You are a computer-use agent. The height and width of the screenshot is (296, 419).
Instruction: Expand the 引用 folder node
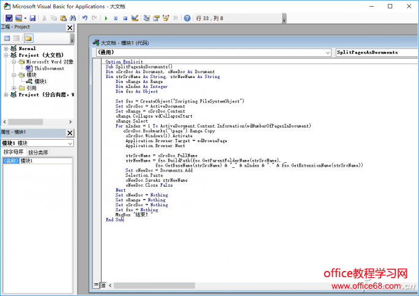(x=13, y=88)
